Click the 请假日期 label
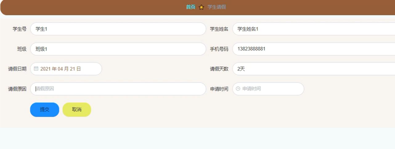Screen dimensions: 395x149 point(17,69)
